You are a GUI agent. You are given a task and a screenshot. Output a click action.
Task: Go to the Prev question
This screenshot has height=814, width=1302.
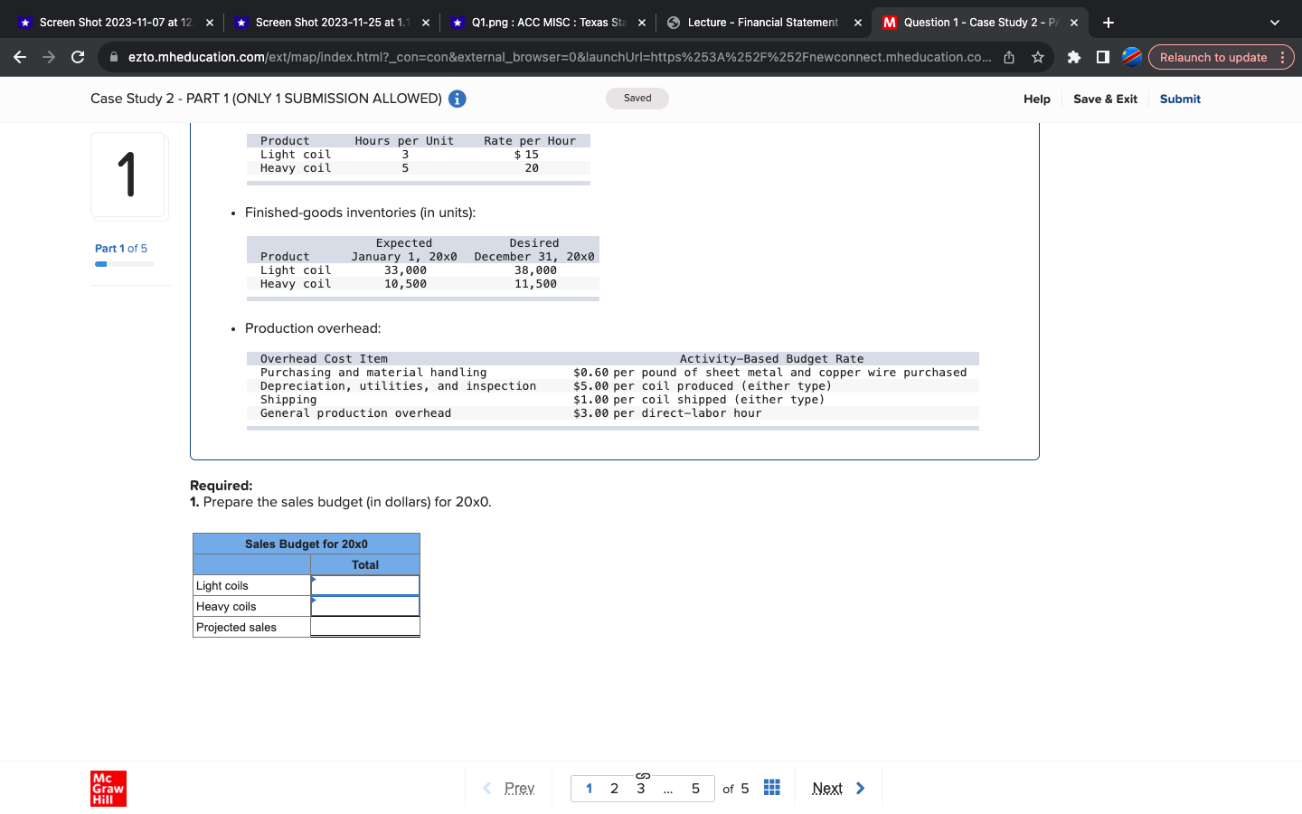(x=509, y=789)
